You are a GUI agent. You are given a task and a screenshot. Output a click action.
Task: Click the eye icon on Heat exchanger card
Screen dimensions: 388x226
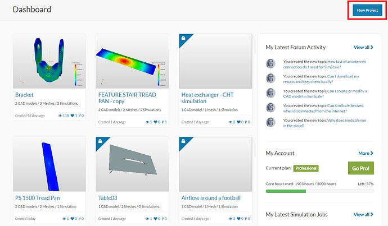point(231,122)
